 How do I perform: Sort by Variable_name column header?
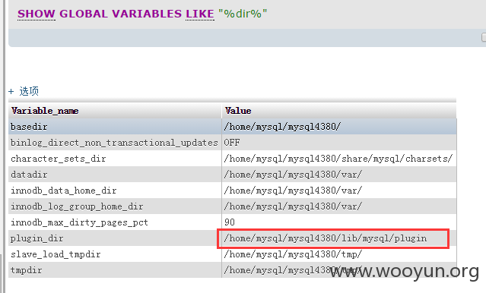[45, 111]
